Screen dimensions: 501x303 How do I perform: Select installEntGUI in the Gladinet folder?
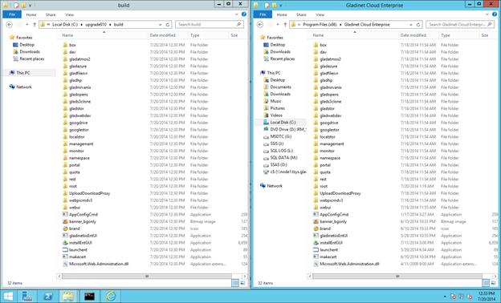331,243
